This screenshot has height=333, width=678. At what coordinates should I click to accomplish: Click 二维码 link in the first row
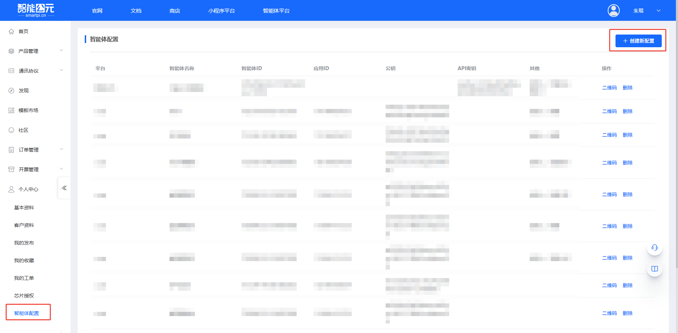click(609, 88)
